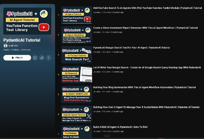This screenshot has width=204, height=139.
Task: Click the red watch progress bar on first video
Action: click(x=63, y=23)
